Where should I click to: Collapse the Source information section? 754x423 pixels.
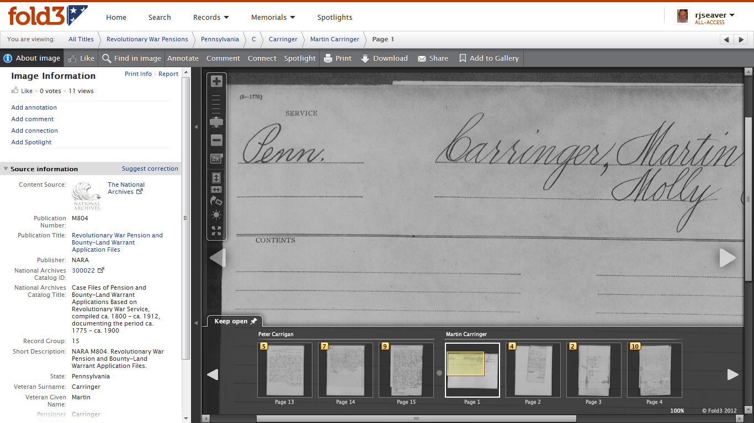tap(6, 169)
